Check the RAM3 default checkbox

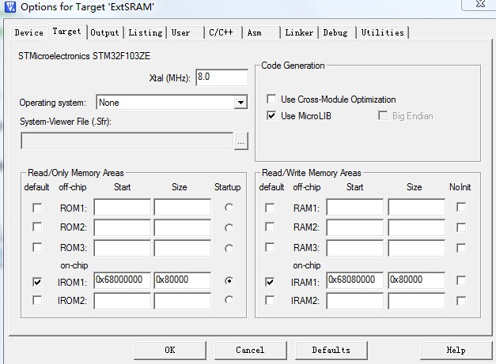(270, 247)
